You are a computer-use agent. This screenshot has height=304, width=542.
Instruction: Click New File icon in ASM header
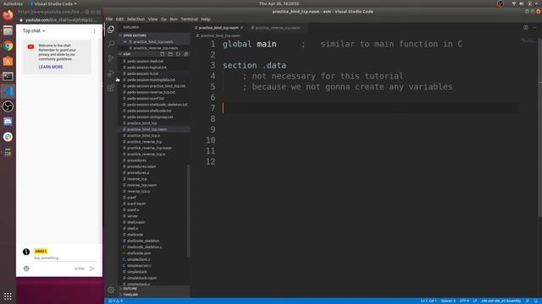tap(162, 54)
